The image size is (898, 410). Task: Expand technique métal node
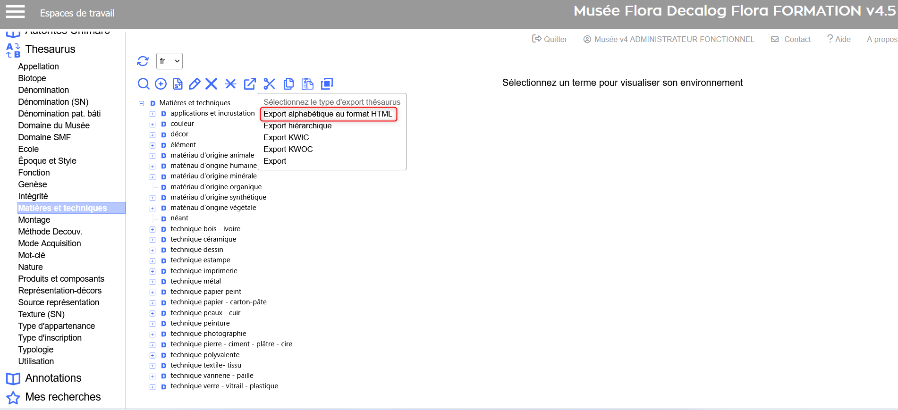click(152, 282)
